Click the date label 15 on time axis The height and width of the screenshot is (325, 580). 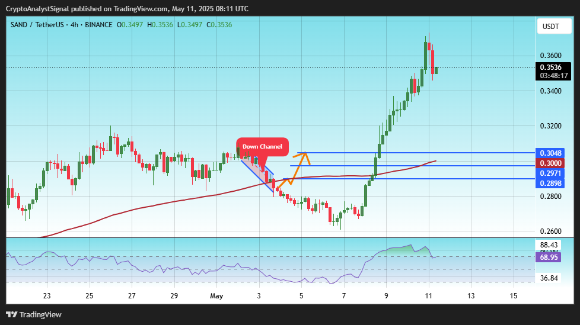(514, 296)
